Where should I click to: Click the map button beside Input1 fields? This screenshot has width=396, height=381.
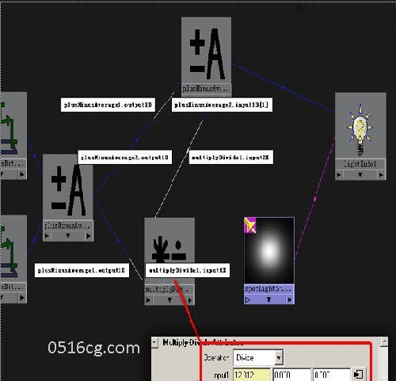(x=359, y=374)
